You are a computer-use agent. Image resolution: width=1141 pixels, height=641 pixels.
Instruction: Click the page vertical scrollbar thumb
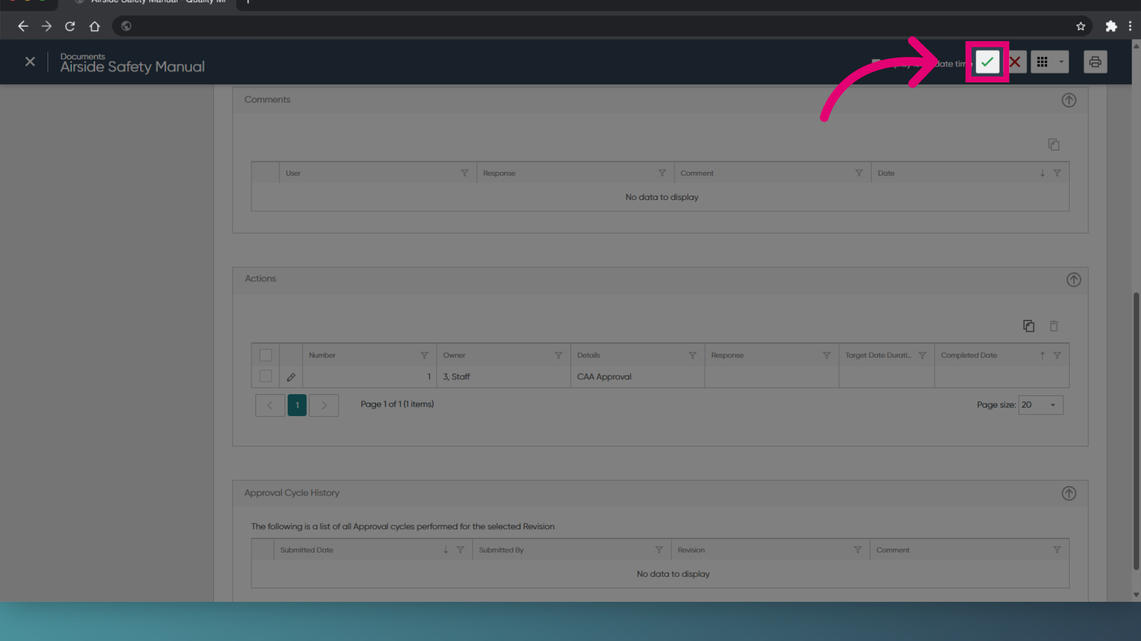pos(1136,430)
